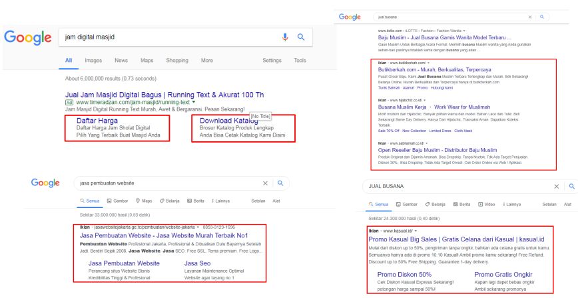Open the 'Cloth Mask' sitelink
The width and height of the screenshot is (578, 298).
(463, 131)
